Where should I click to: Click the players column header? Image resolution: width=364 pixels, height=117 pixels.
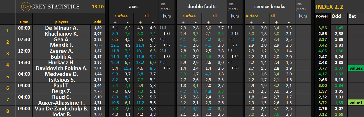pos(61,22)
